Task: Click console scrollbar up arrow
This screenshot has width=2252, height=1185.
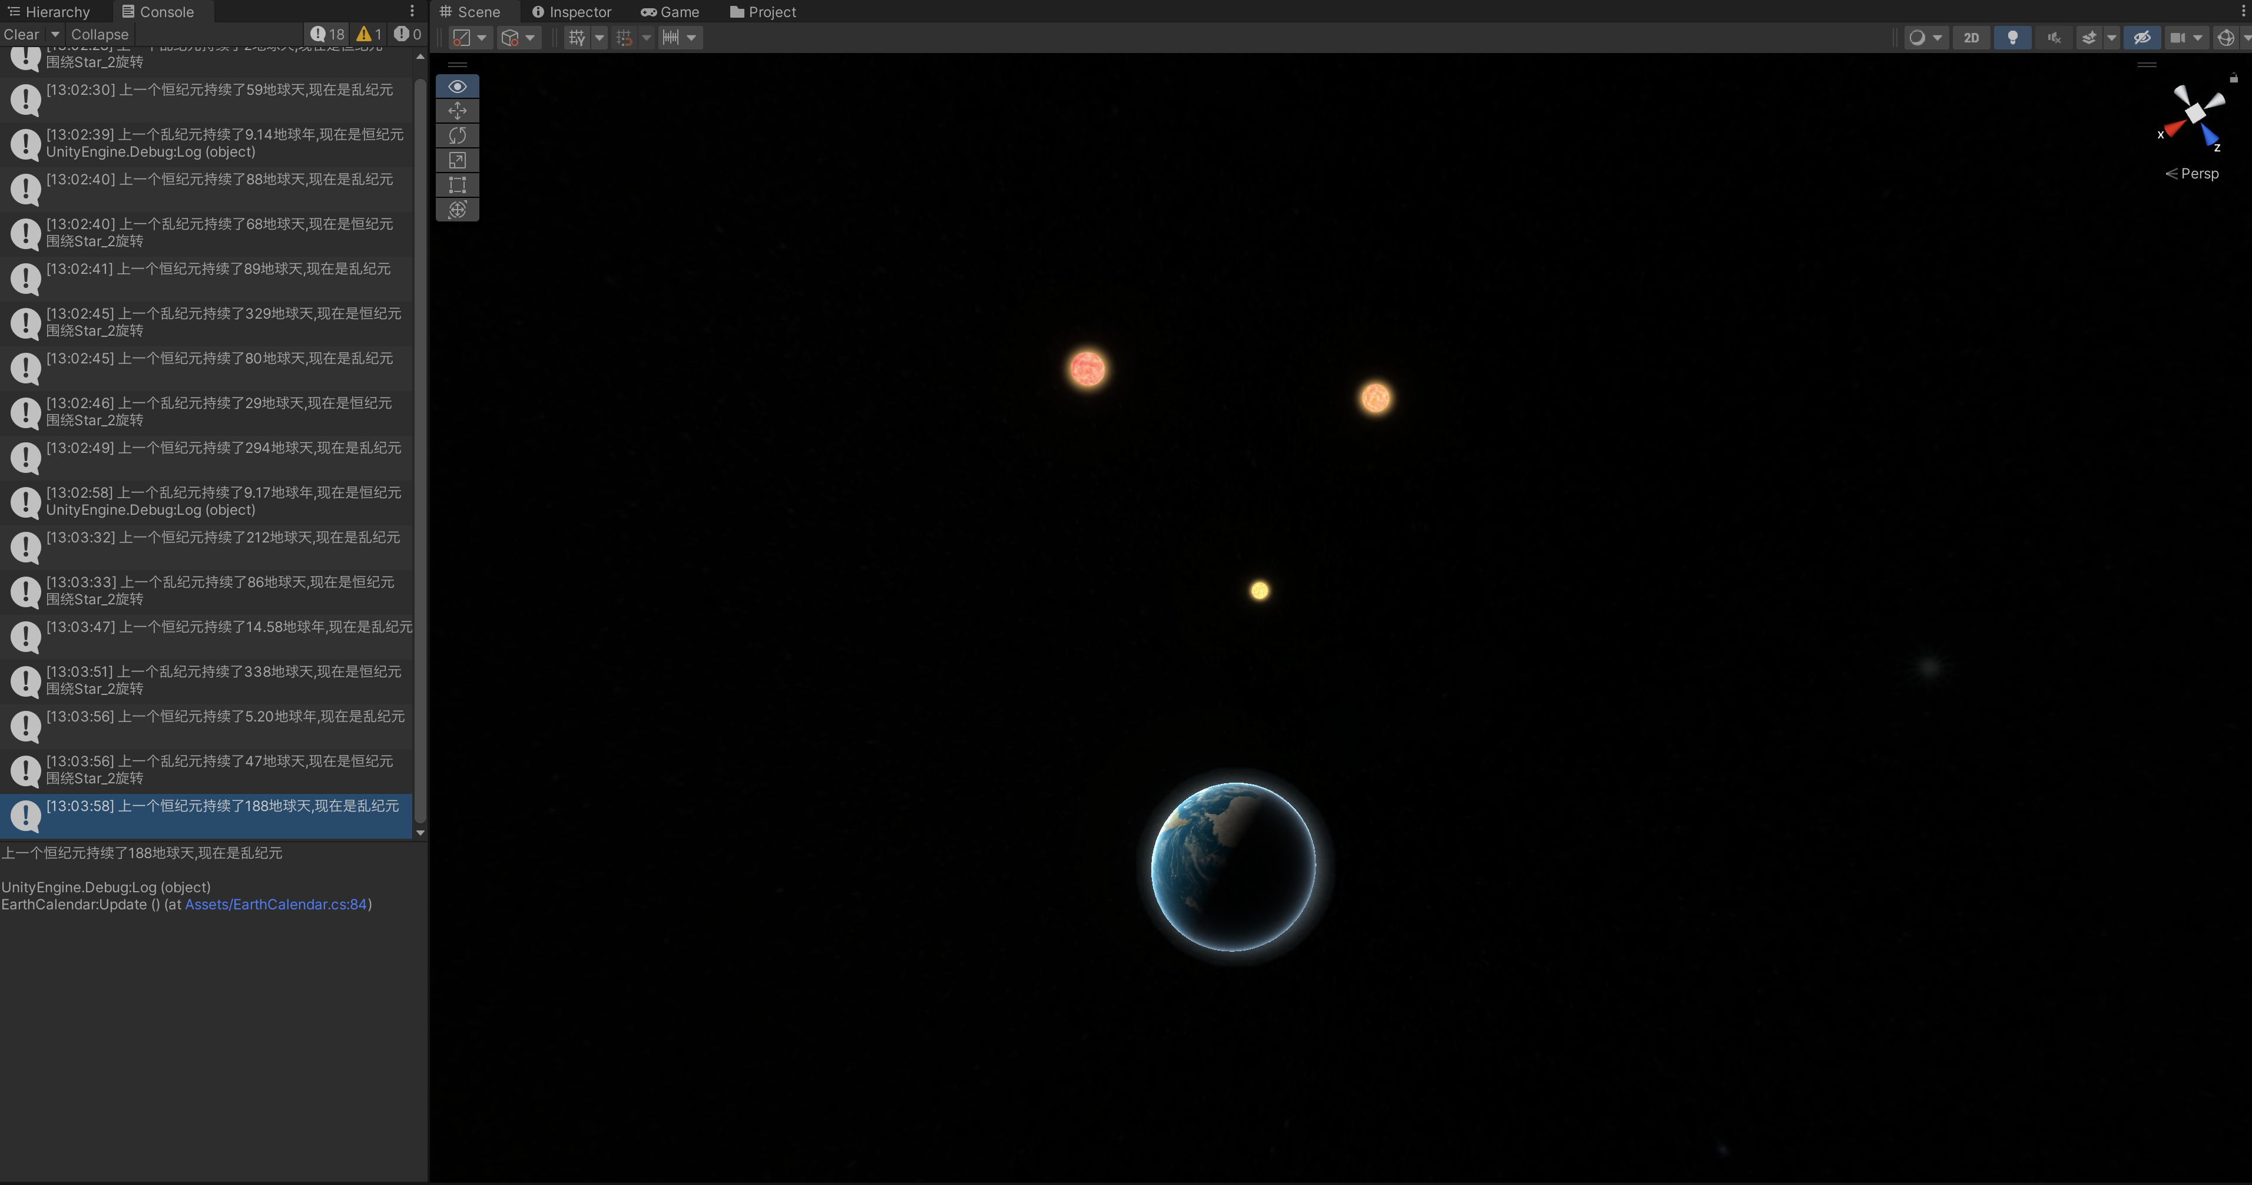Action: click(420, 57)
